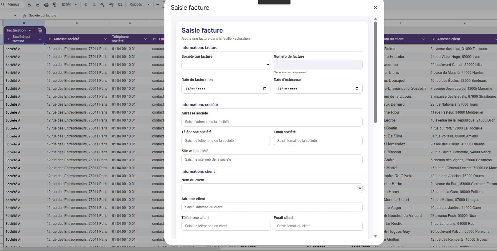Click the Numéro de facture field

pyautogui.click(x=318, y=65)
